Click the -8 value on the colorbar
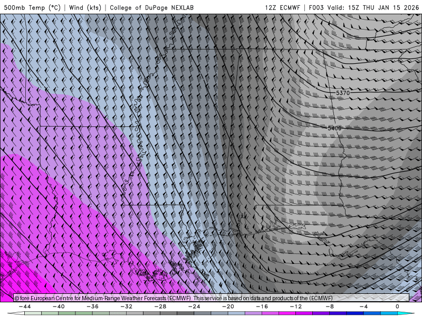The image size is (422, 316). (x=330, y=307)
